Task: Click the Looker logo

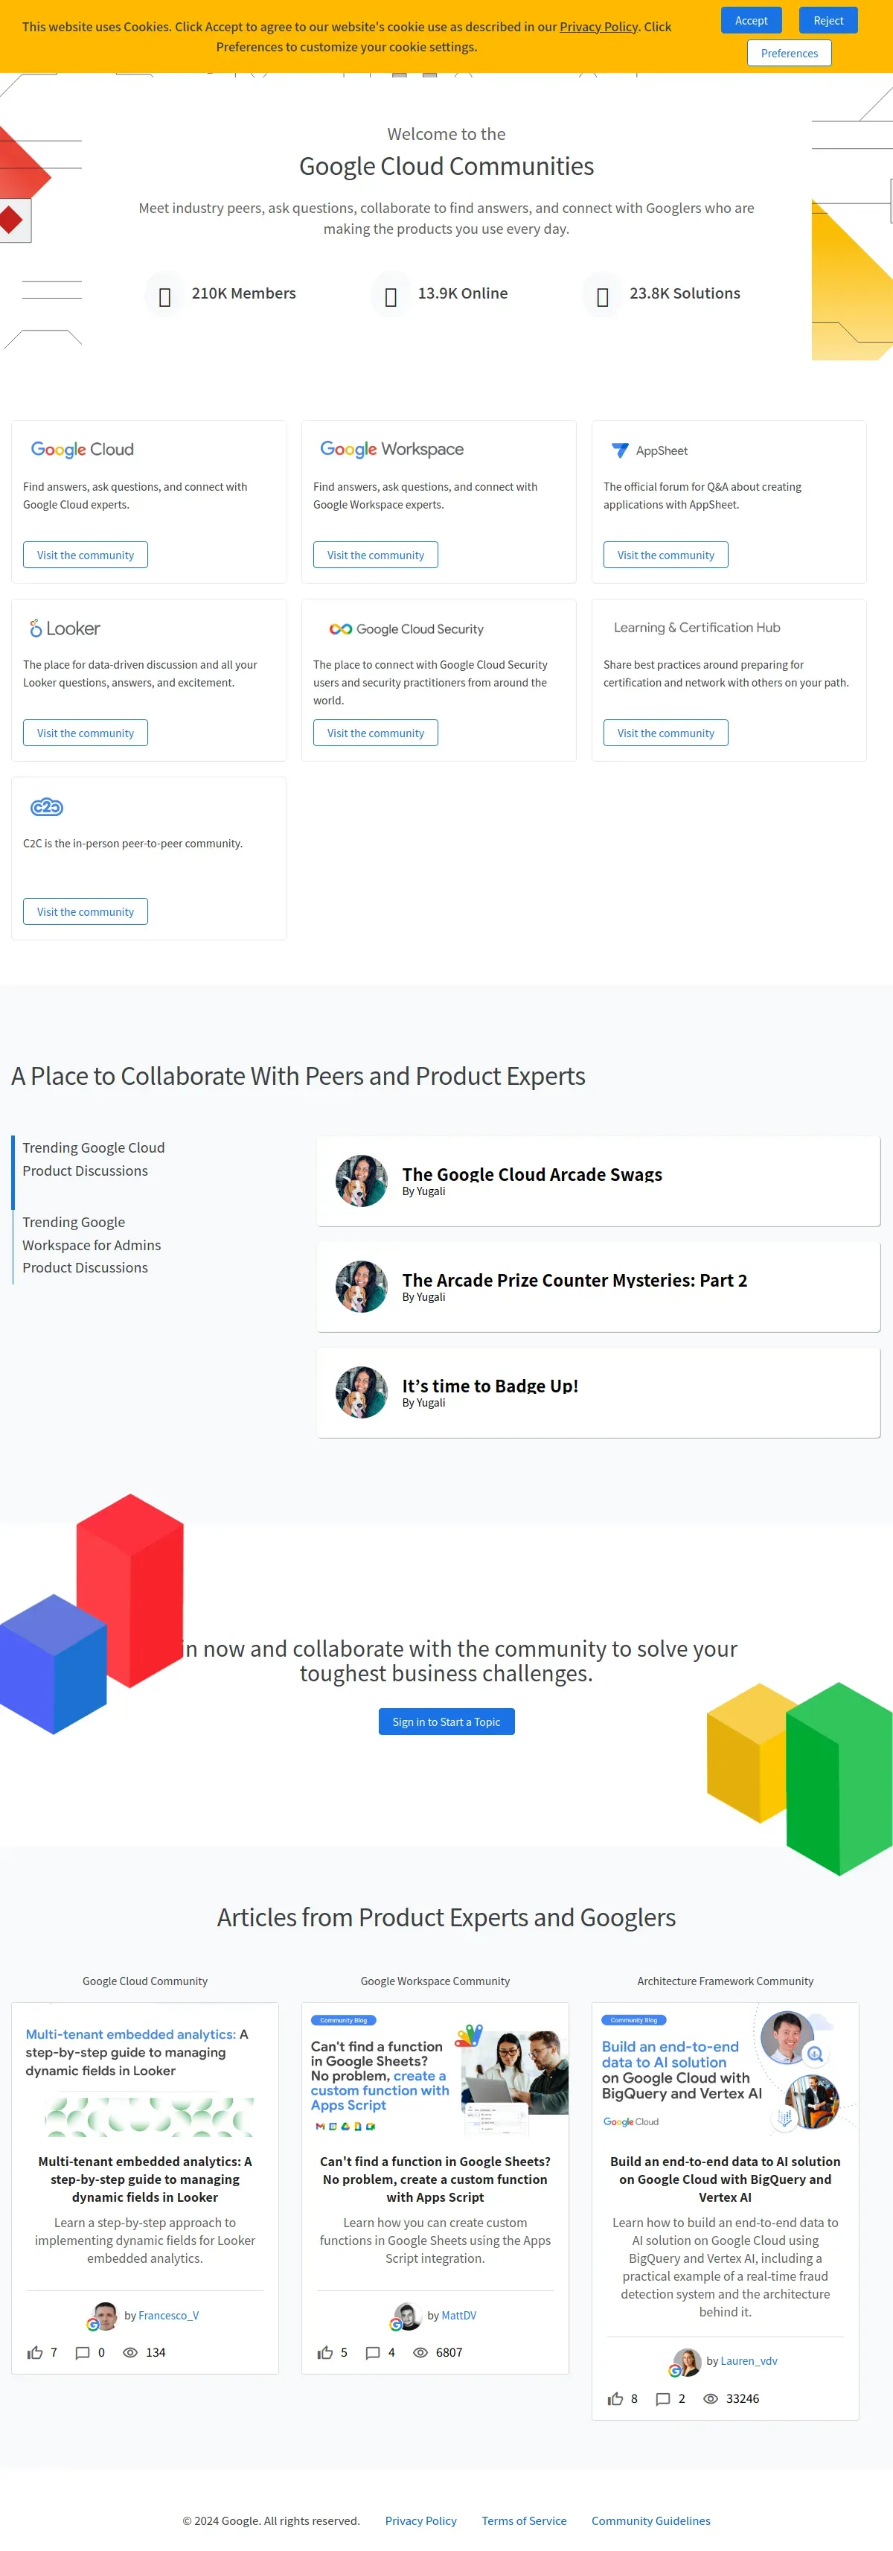Action: coord(64,628)
